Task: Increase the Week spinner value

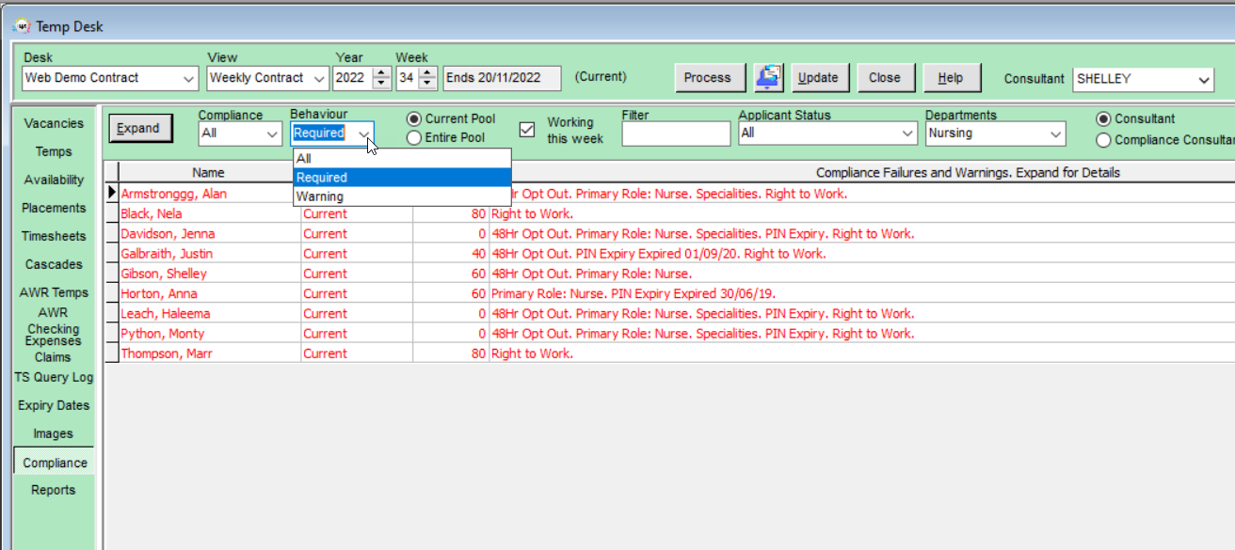Action: pos(428,72)
